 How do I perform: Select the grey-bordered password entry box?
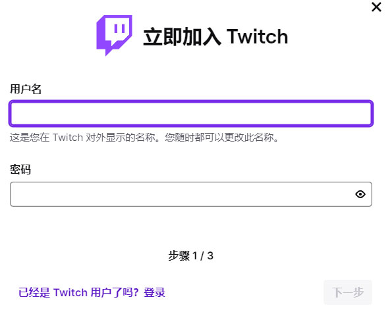tap(191, 194)
